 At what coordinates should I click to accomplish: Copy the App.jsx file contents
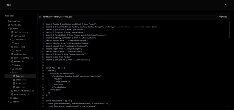tap(223, 17)
